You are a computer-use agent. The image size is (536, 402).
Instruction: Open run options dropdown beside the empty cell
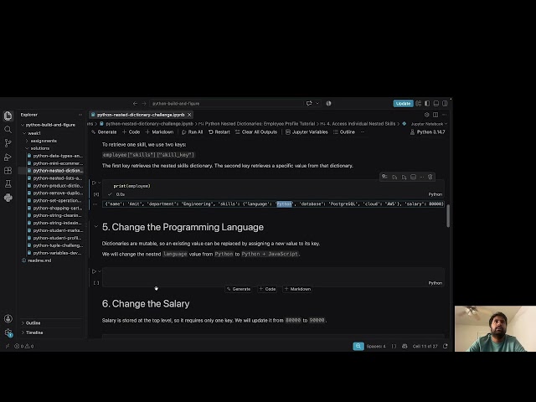100,271
